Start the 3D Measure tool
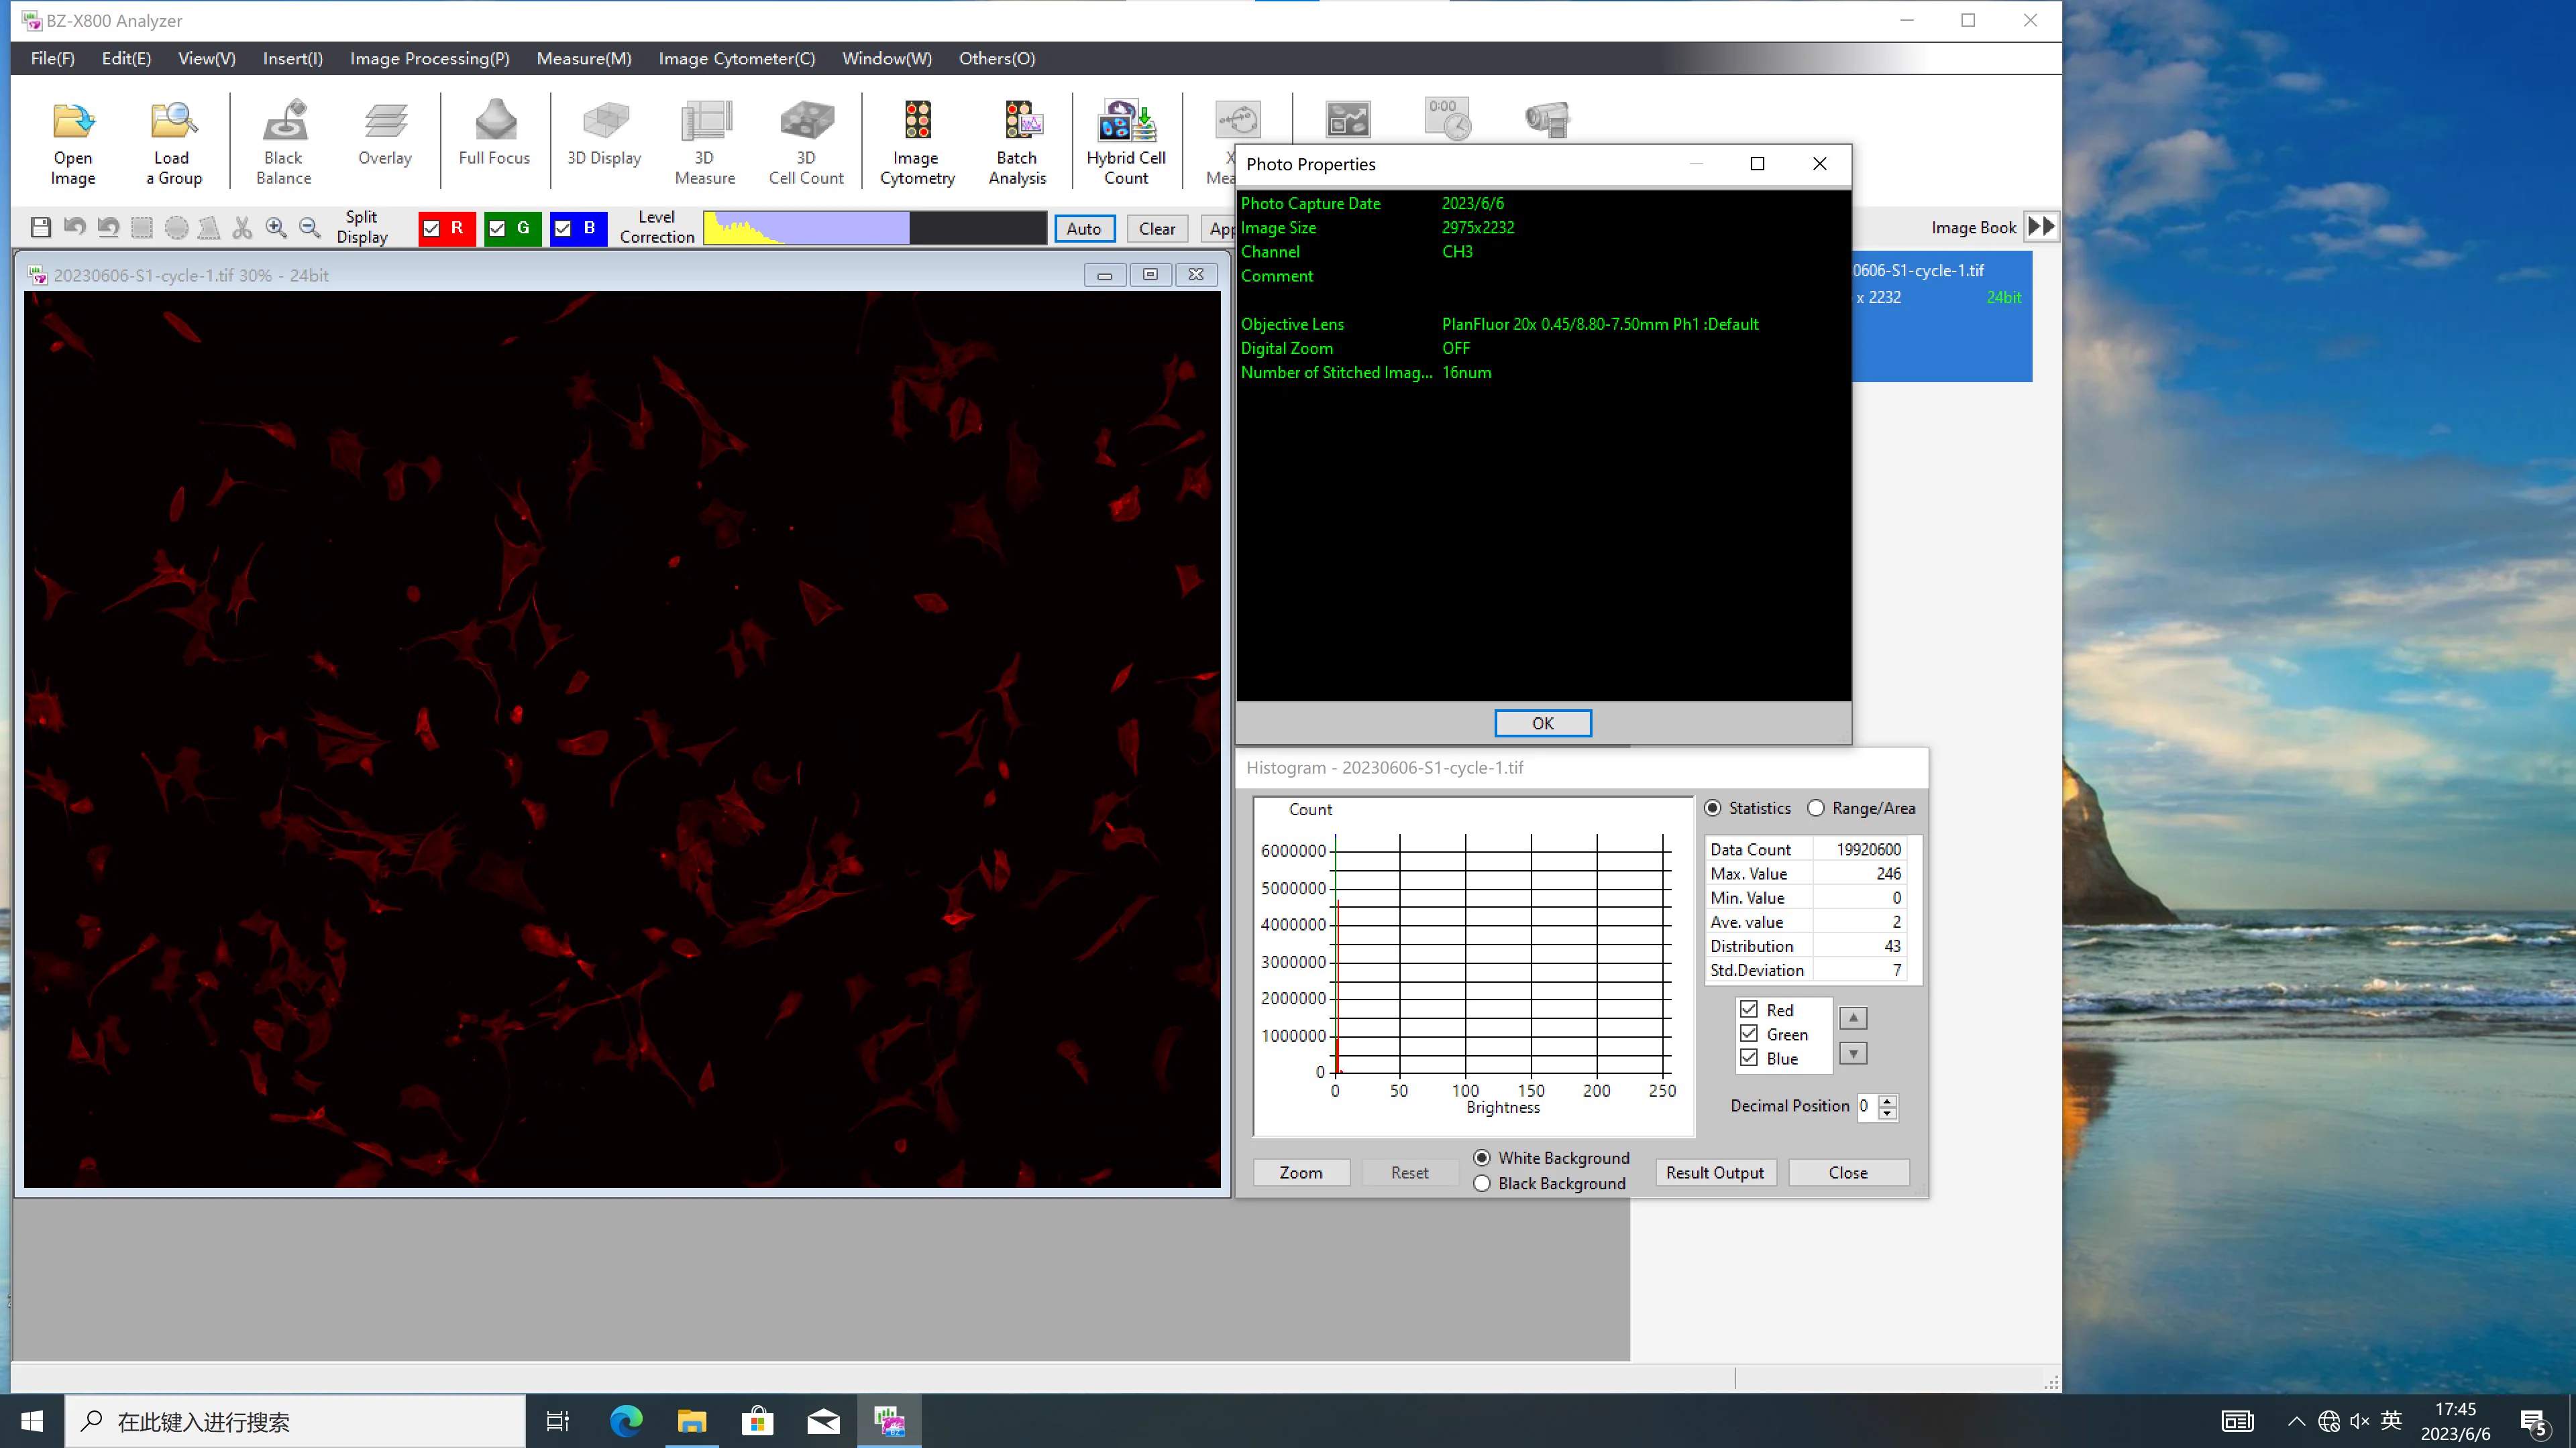 705,142
